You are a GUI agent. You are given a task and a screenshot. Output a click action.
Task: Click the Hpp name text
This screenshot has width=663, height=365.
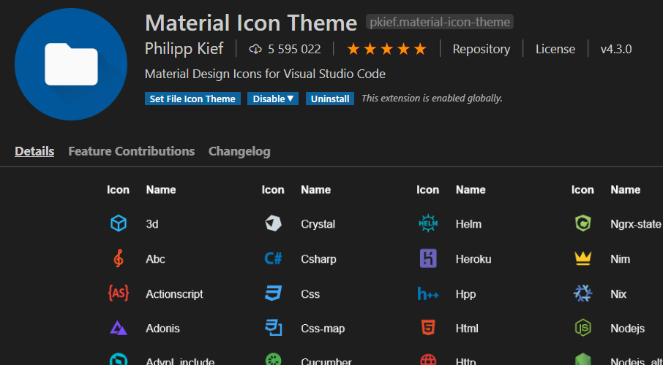(465, 294)
